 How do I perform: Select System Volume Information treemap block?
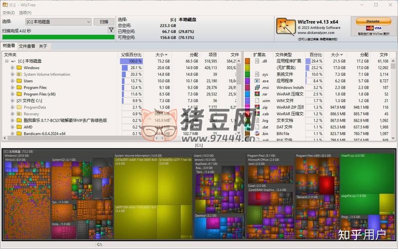tap(153, 197)
